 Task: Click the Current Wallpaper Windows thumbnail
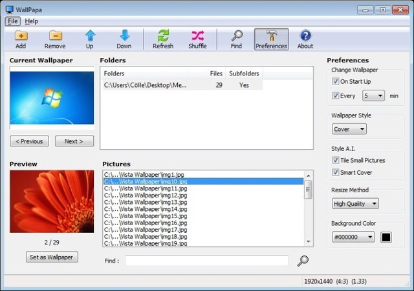[52, 97]
